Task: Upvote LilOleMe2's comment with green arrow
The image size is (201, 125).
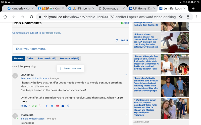Action: tap(33, 106)
